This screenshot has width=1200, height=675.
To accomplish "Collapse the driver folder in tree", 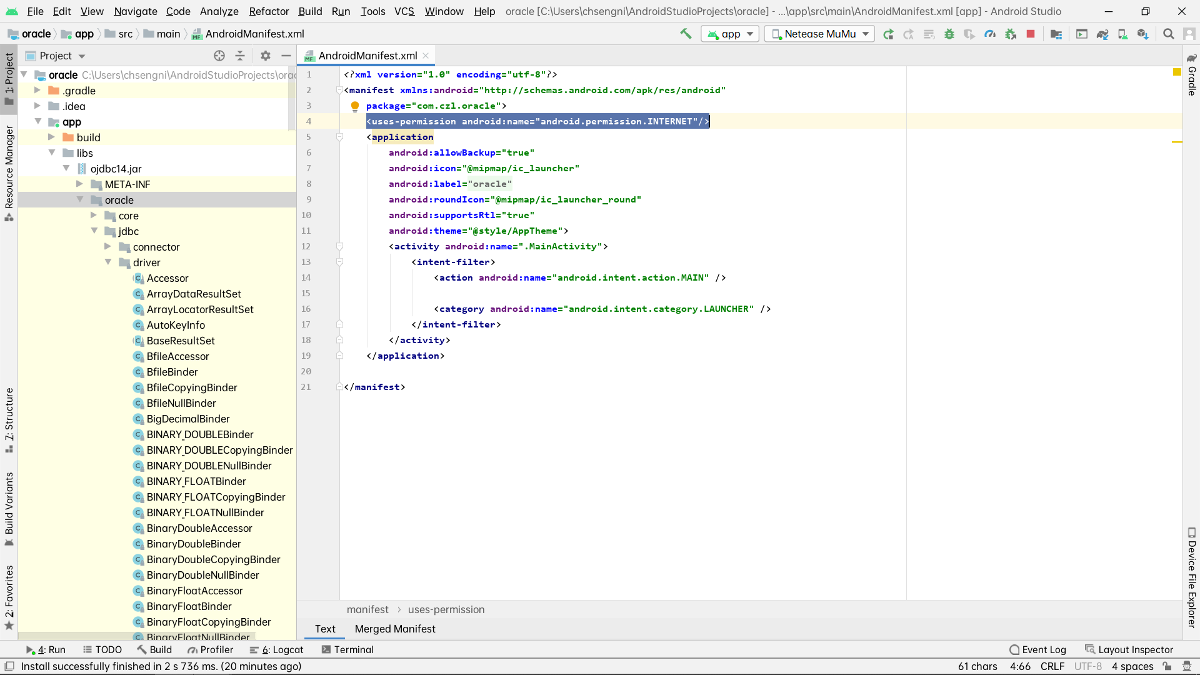I will pos(108,262).
